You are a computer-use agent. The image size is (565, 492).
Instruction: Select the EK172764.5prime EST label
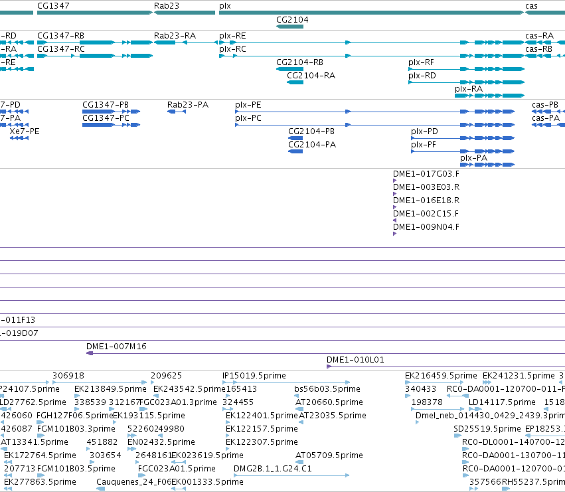click(40, 456)
